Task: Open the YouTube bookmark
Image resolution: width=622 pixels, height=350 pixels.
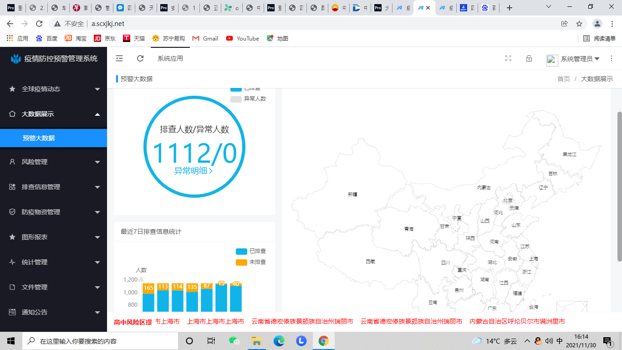Action: [243, 39]
